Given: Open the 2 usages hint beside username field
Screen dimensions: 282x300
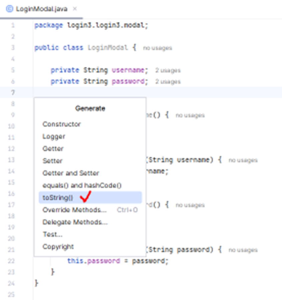Looking at the screenshot, I should pyautogui.click(x=168, y=70).
